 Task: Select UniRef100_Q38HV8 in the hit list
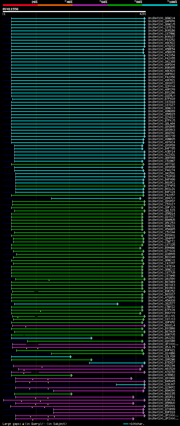(161, 254)
